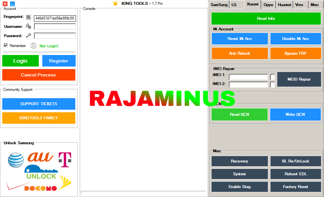Click the Read QCN button
The height and width of the screenshot is (197, 324).
tap(239, 114)
